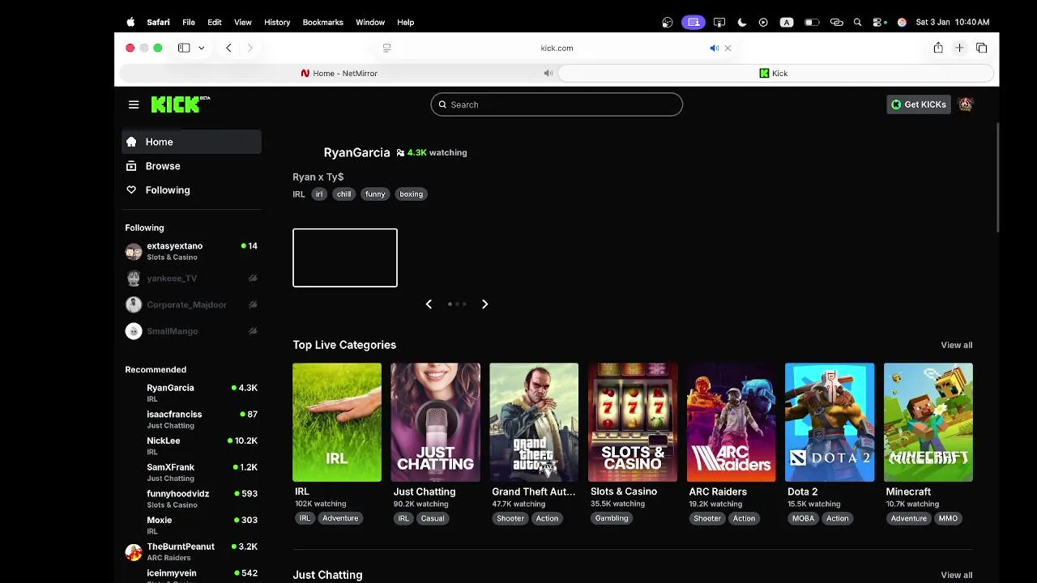The width and height of the screenshot is (1037, 583).
Task: Mute audio icon in address bar
Action: tap(714, 48)
